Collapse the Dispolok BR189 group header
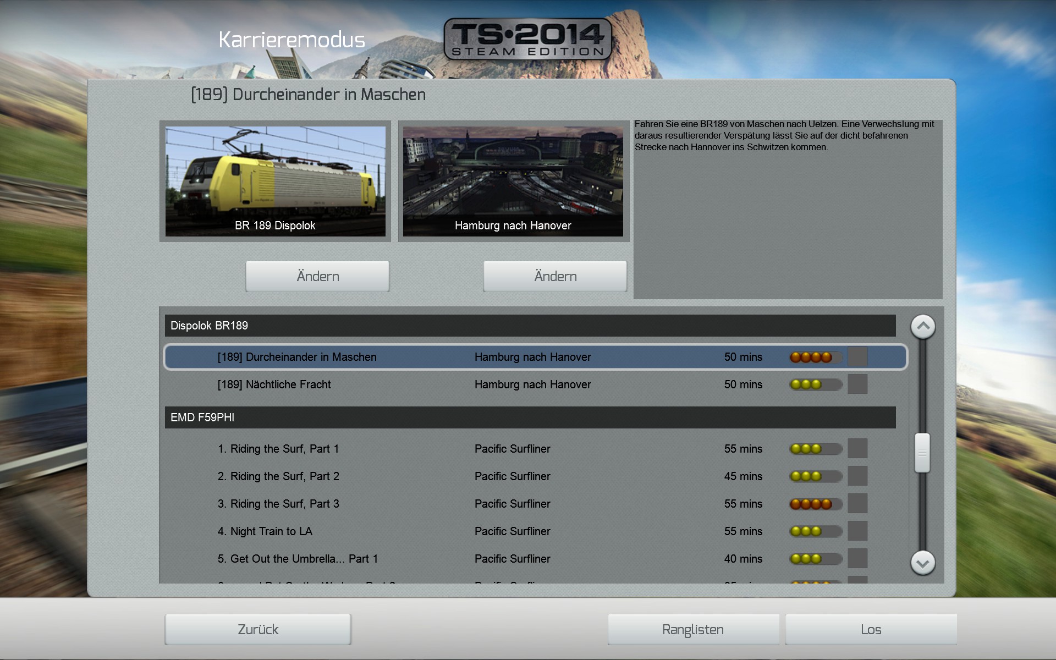This screenshot has height=660, width=1056. 530,326
